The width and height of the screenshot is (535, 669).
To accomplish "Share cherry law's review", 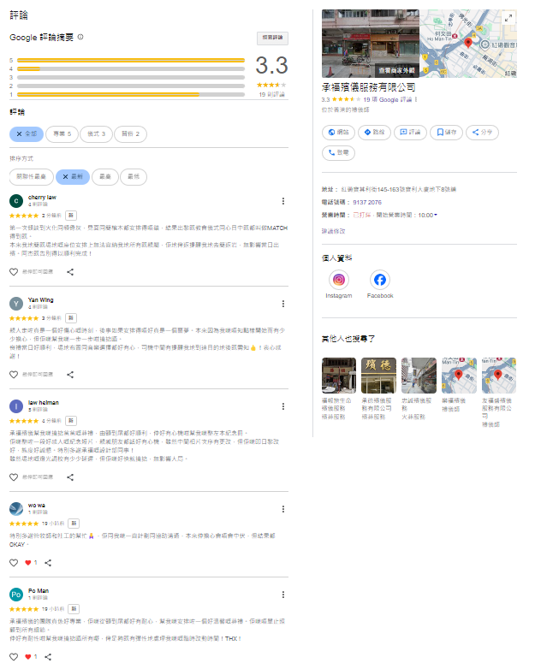I will [70, 272].
